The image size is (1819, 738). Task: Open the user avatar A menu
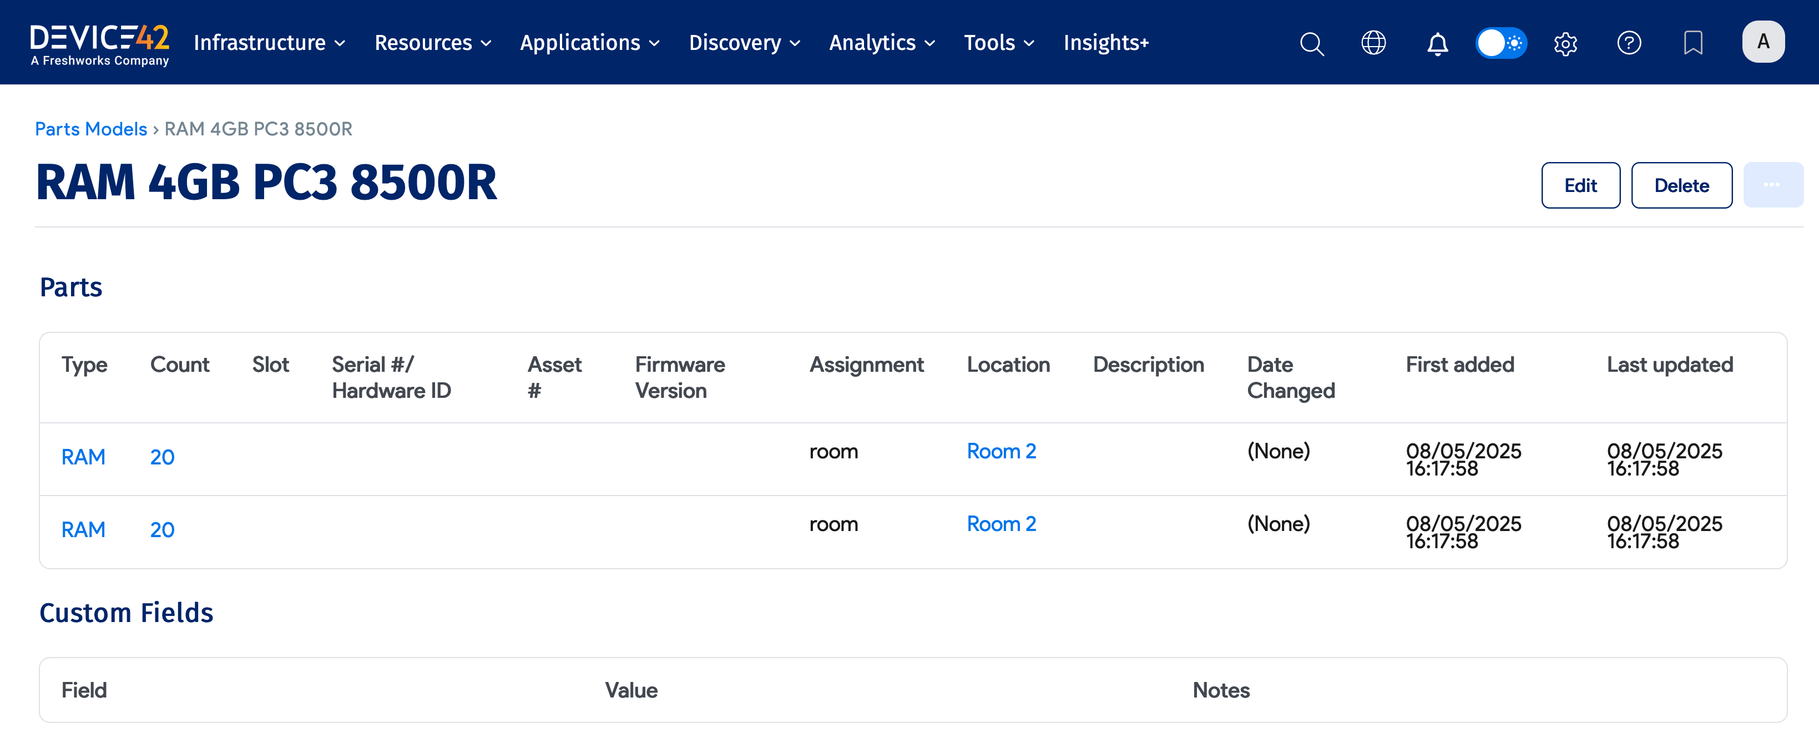(x=1762, y=42)
